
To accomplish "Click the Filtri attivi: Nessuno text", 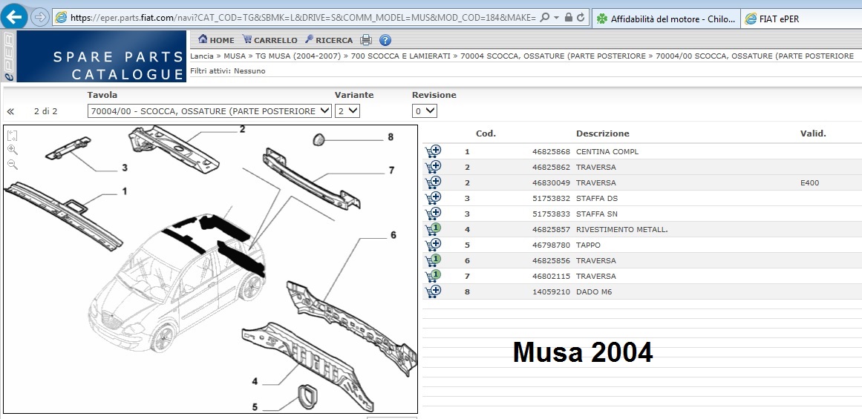I will [x=228, y=71].
